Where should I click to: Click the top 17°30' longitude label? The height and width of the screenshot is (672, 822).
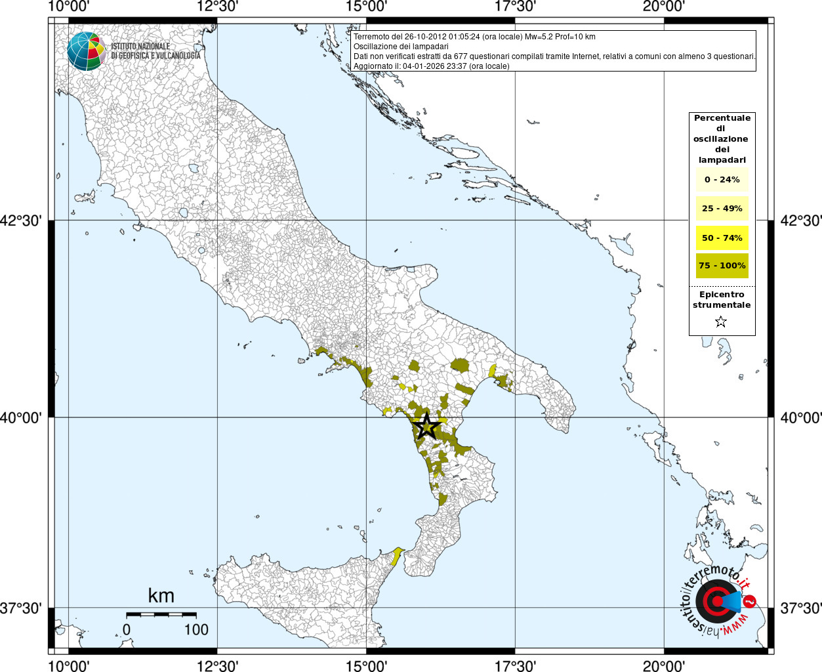(515, 7)
